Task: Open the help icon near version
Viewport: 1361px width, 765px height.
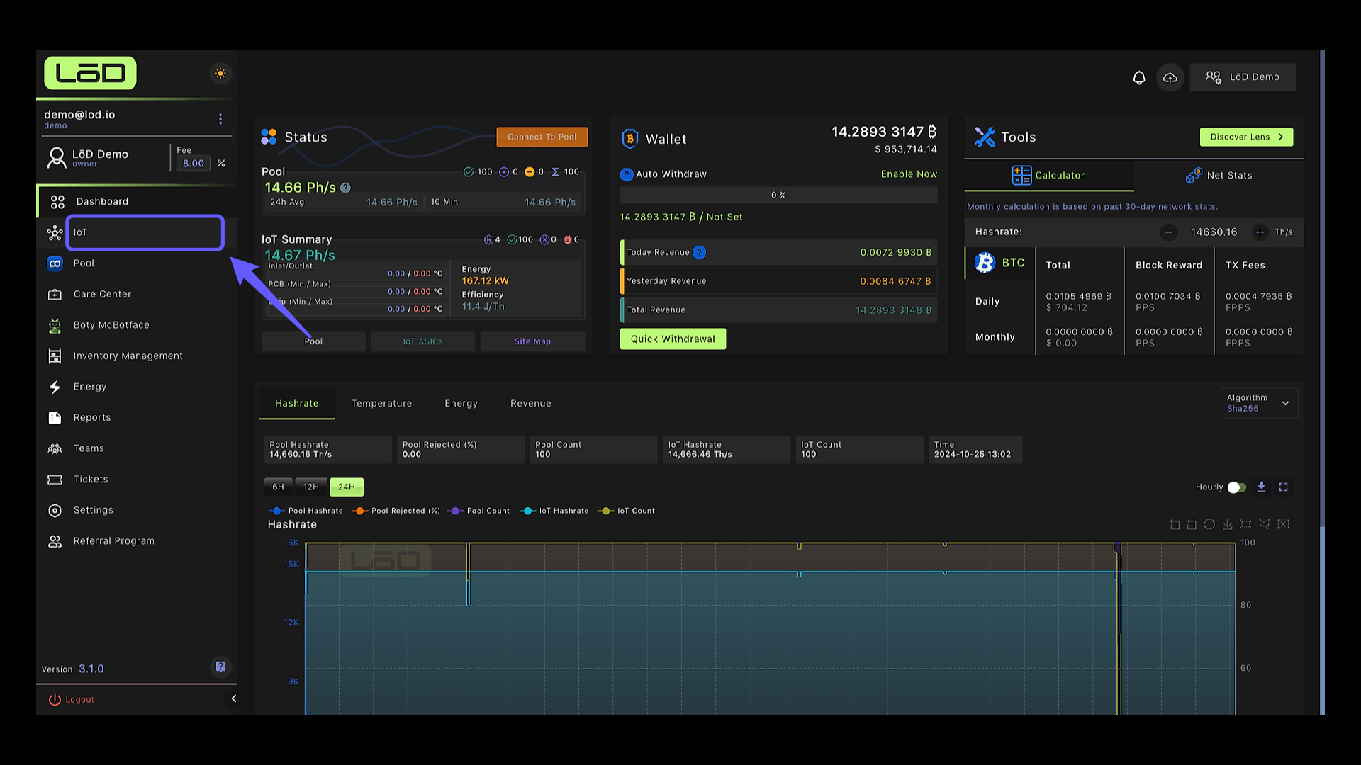Action: tap(220, 667)
